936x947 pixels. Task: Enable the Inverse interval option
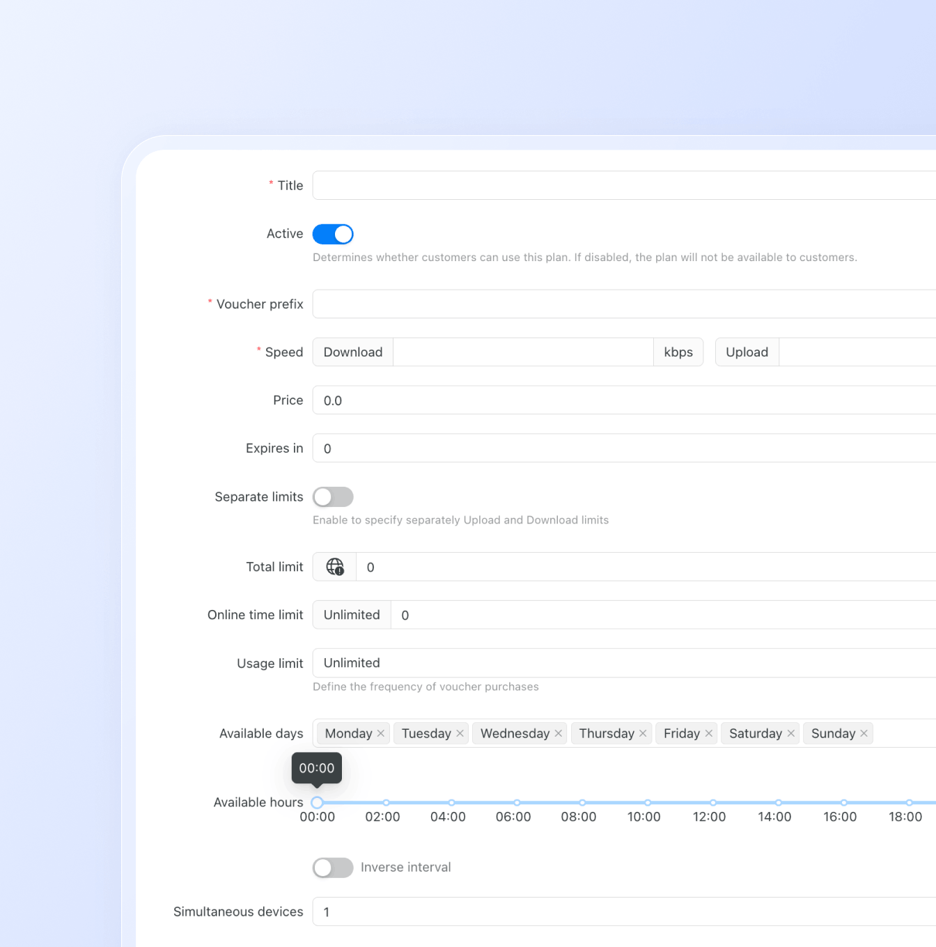click(x=333, y=868)
